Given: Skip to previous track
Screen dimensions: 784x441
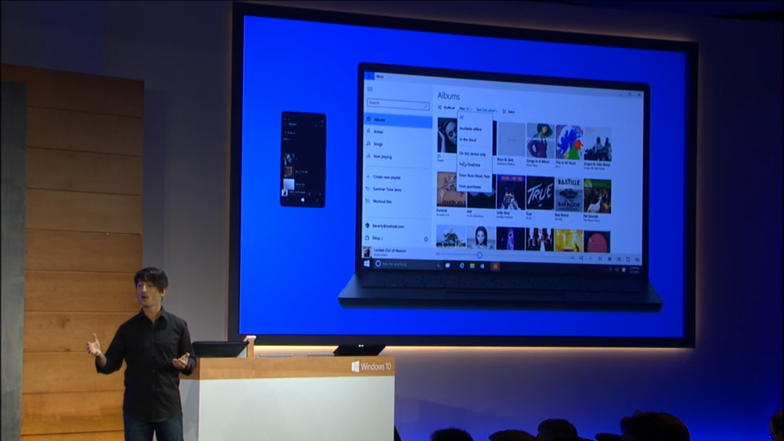Looking at the screenshot, I should point(581,258).
